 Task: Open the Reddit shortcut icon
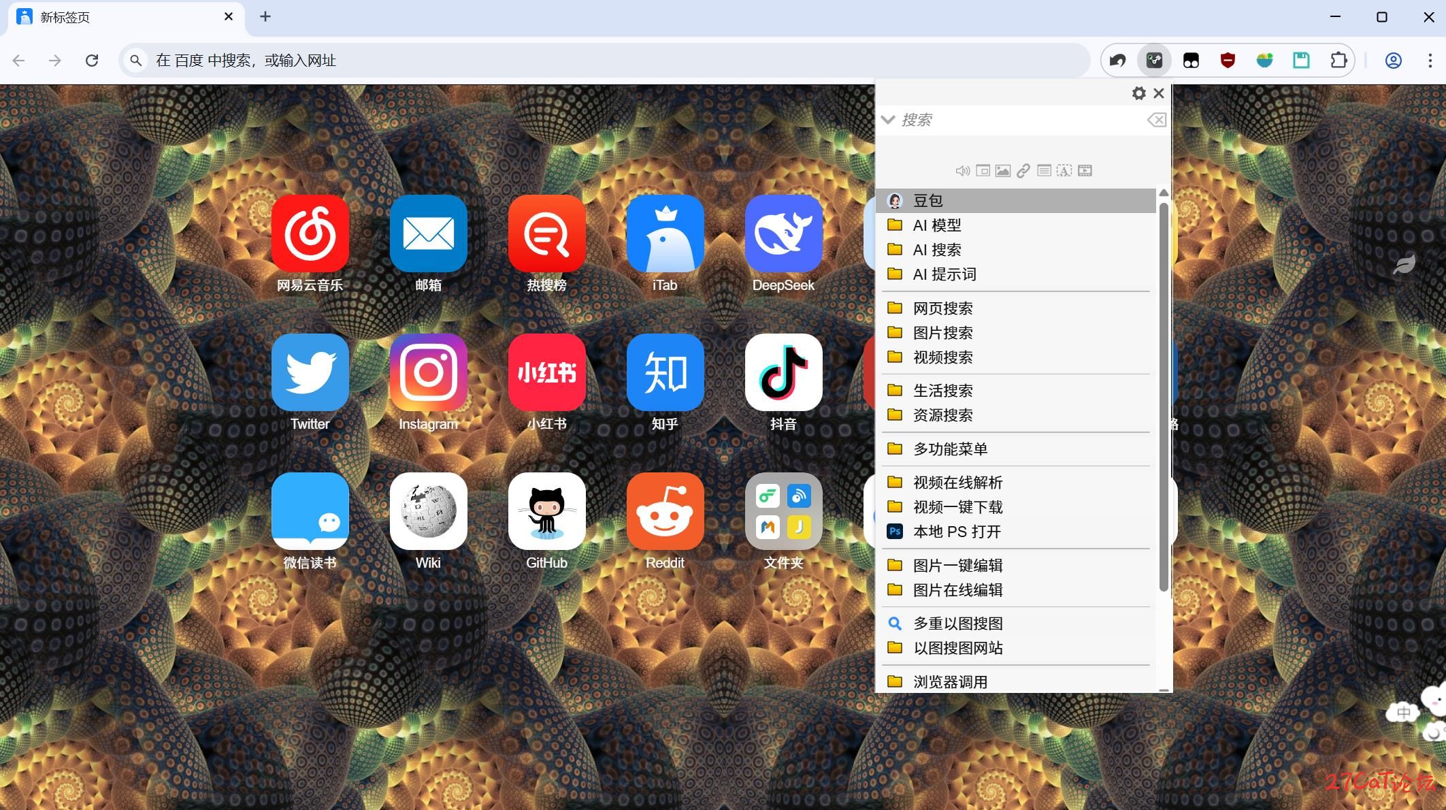665,511
